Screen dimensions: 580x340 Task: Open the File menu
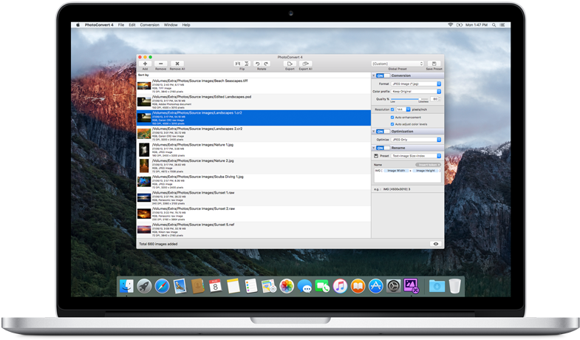(121, 25)
